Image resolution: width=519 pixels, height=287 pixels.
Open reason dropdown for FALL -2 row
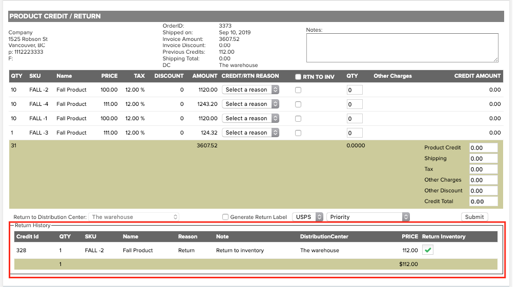click(251, 90)
